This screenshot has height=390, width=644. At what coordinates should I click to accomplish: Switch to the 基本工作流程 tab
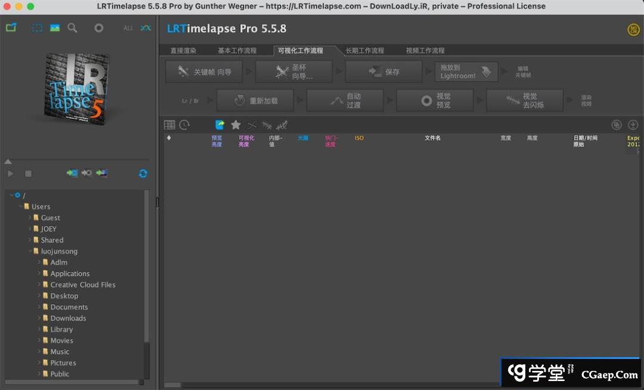[x=237, y=51]
